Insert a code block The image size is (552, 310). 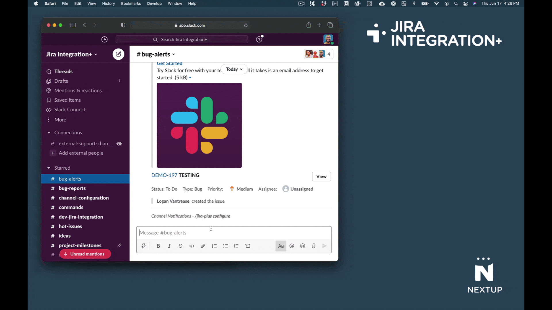pyautogui.click(x=248, y=246)
